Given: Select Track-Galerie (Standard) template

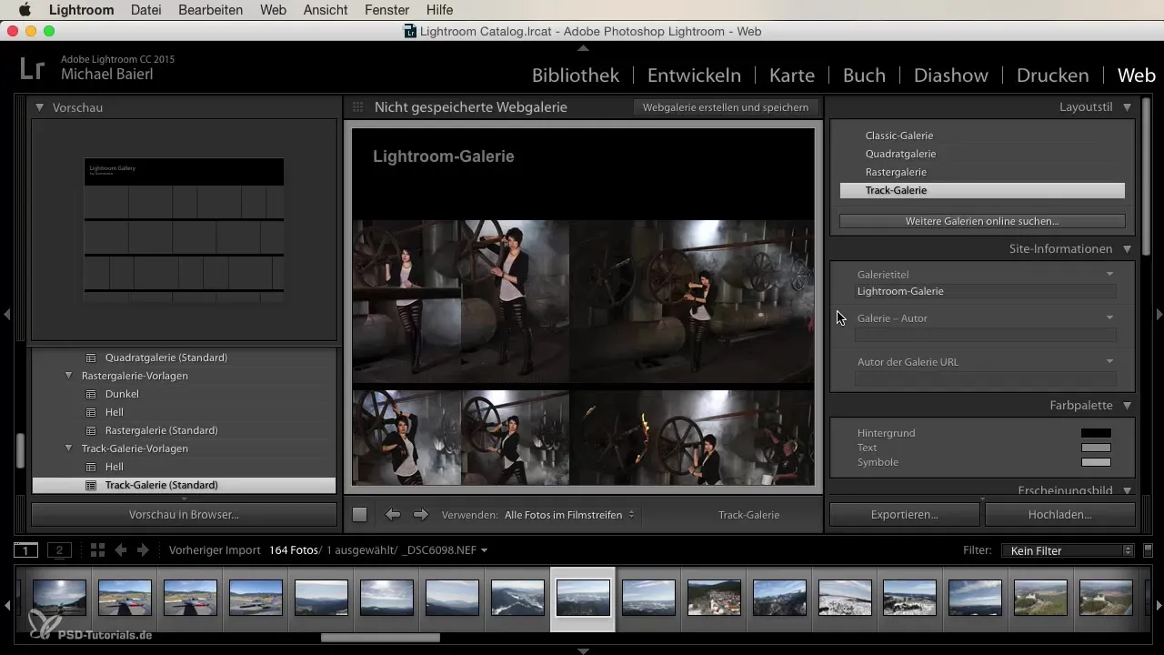Looking at the screenshot, I should click(184, 485).
